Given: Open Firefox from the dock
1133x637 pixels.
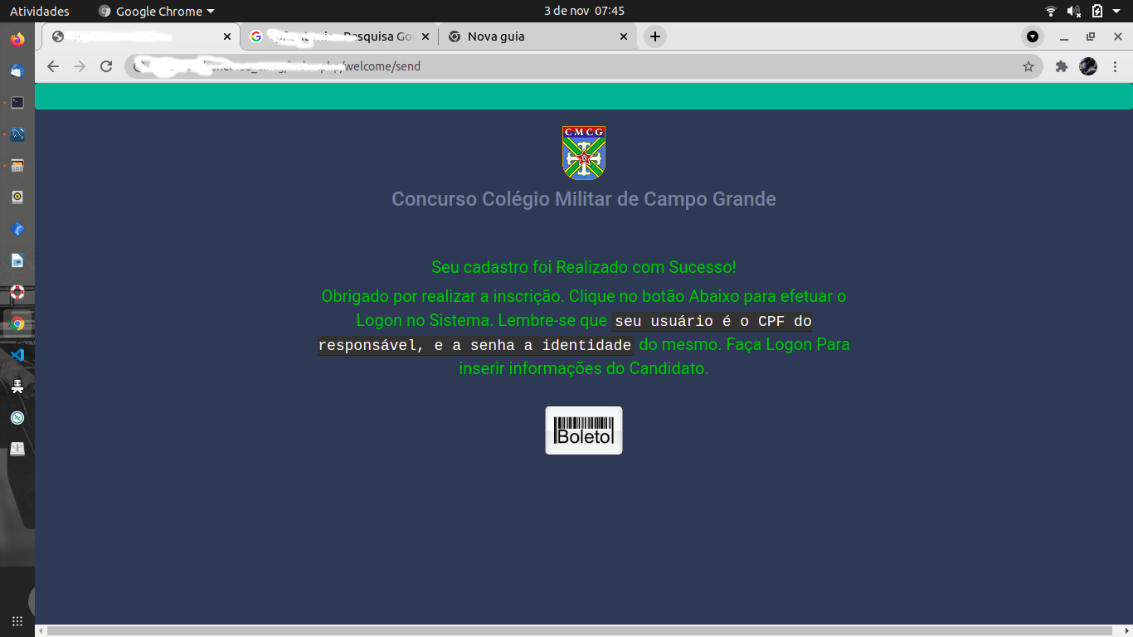Looking at the screenshot, I should pyautogui.click(x=17, y=39).
